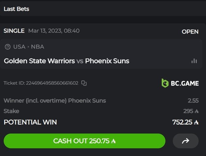The image size is (206, 156).
Task: Click the 2.55 odds value
Action: (193, 101)
